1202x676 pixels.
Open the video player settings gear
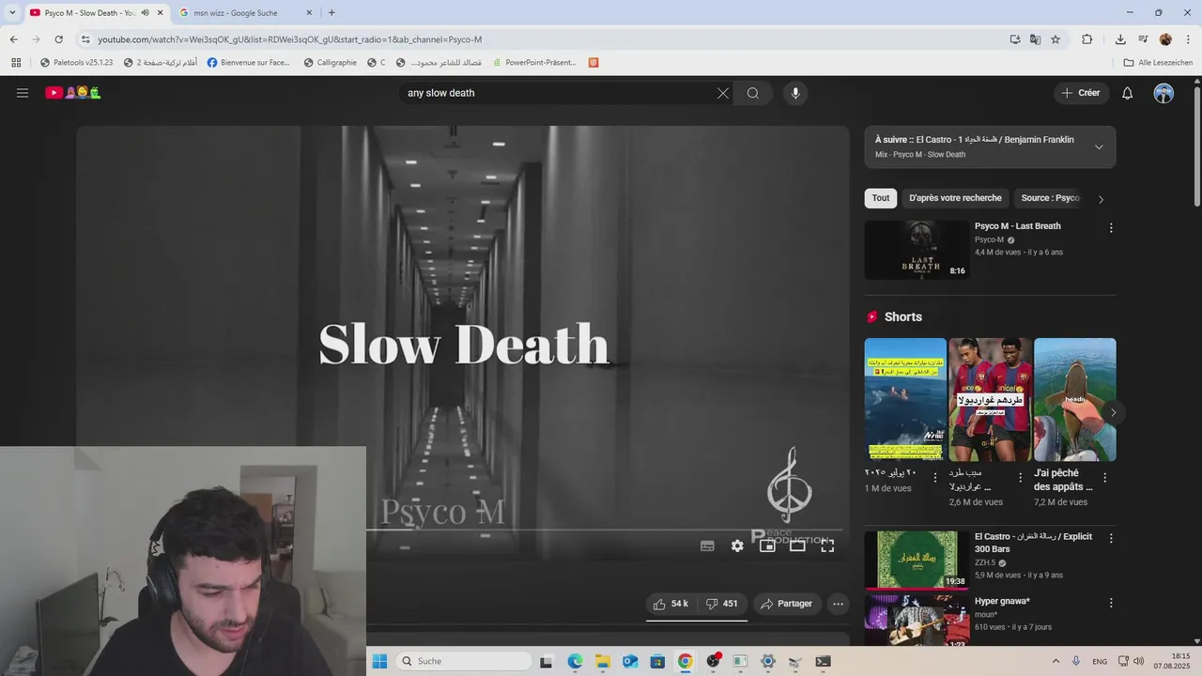[737, 545]
